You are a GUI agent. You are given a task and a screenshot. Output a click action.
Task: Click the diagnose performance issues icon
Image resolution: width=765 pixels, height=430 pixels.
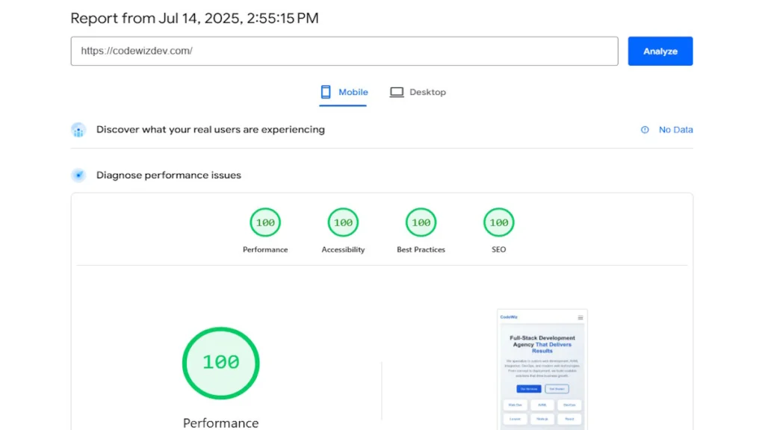(x=78, y=175)
